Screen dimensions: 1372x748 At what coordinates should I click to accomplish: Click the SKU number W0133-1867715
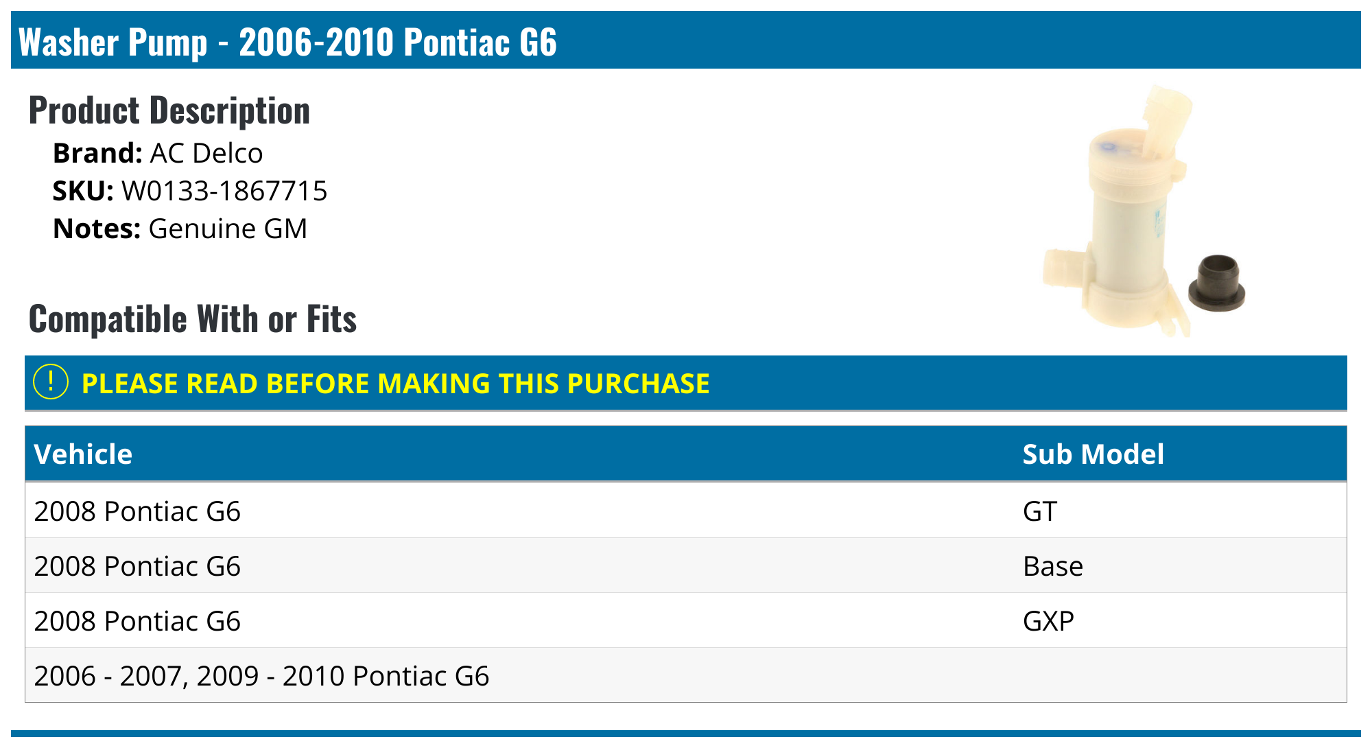pos(224,191)
